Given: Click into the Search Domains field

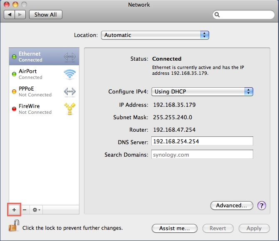Looking at the screenshot, I should coord(202,155).
